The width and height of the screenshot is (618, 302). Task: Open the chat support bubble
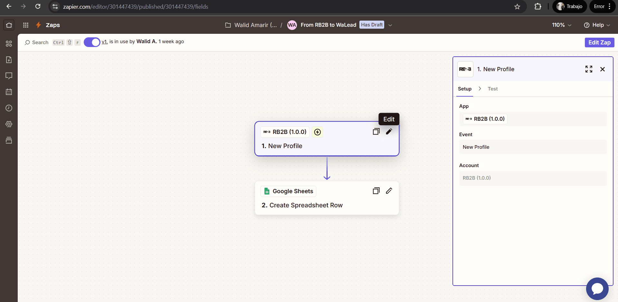[597, 289]
